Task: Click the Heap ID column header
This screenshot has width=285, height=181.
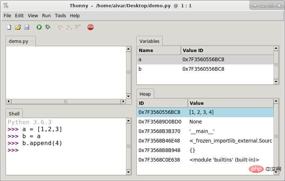Action: [x=162, y=103]
